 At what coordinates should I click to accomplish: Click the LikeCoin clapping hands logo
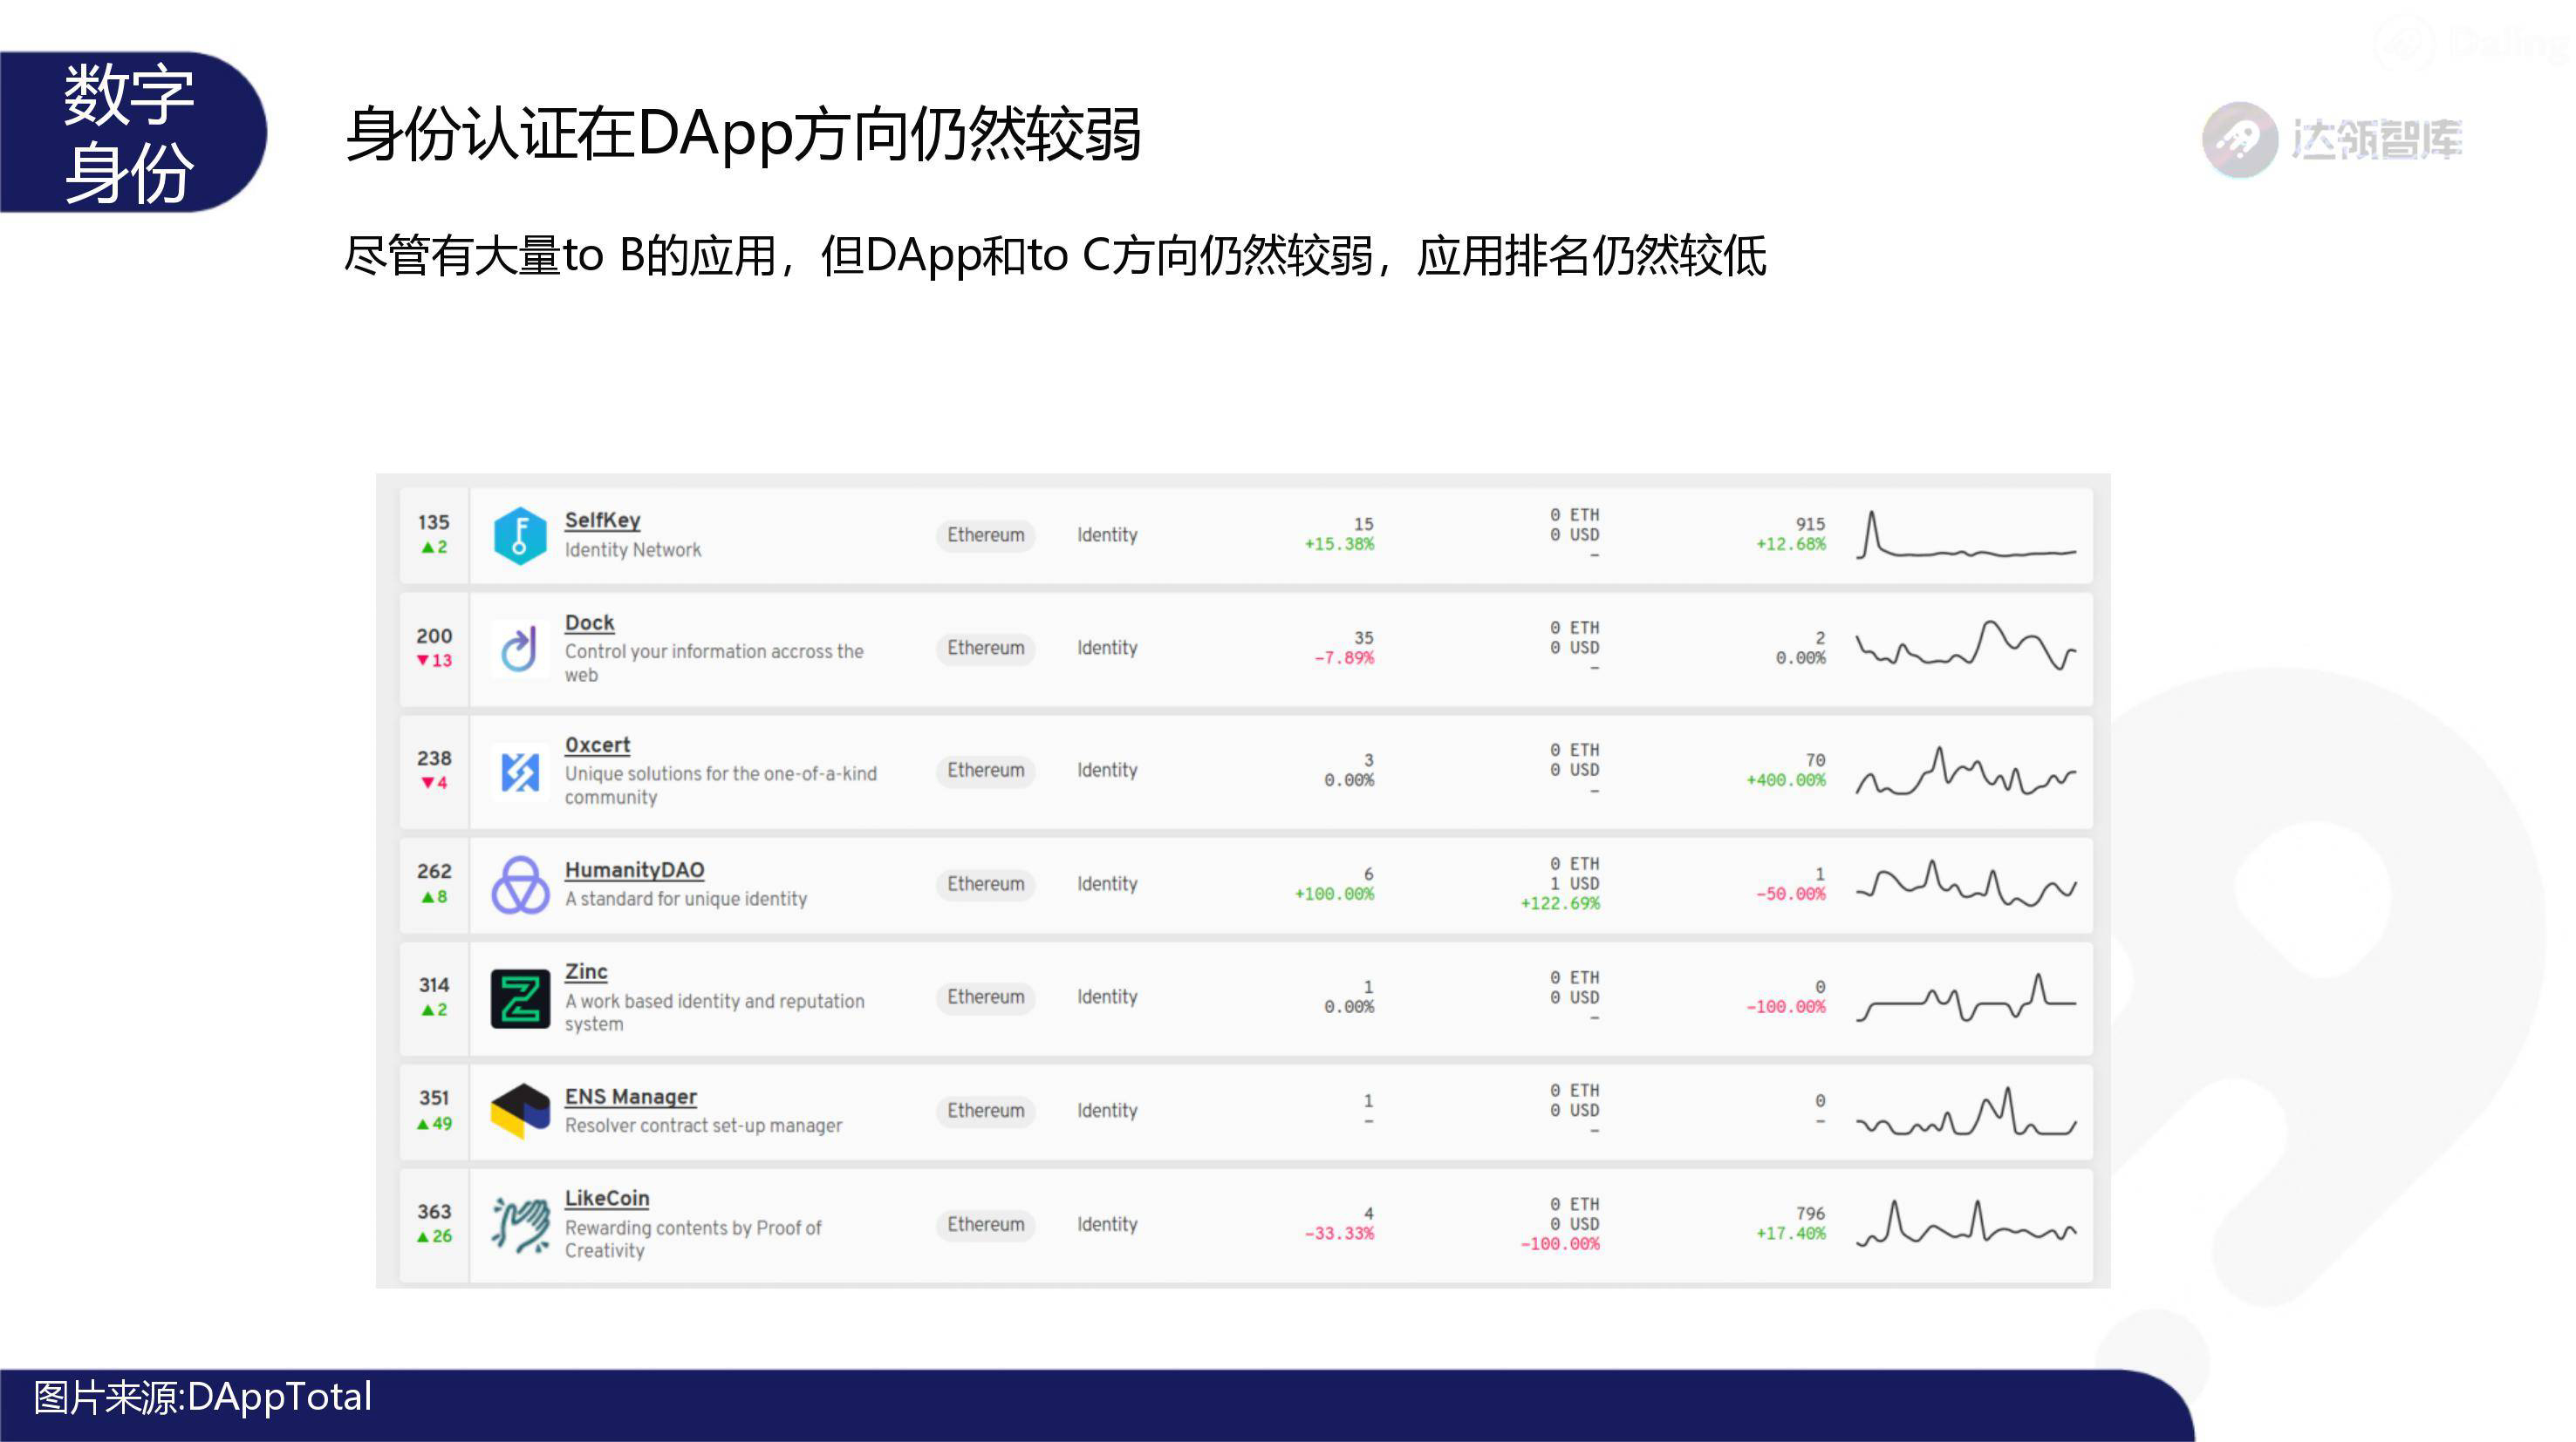(x=520, y=1225)
